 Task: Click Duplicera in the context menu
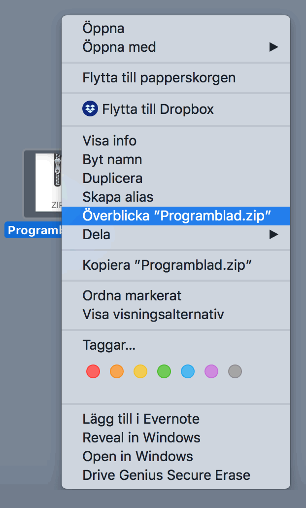click(112, 179)
